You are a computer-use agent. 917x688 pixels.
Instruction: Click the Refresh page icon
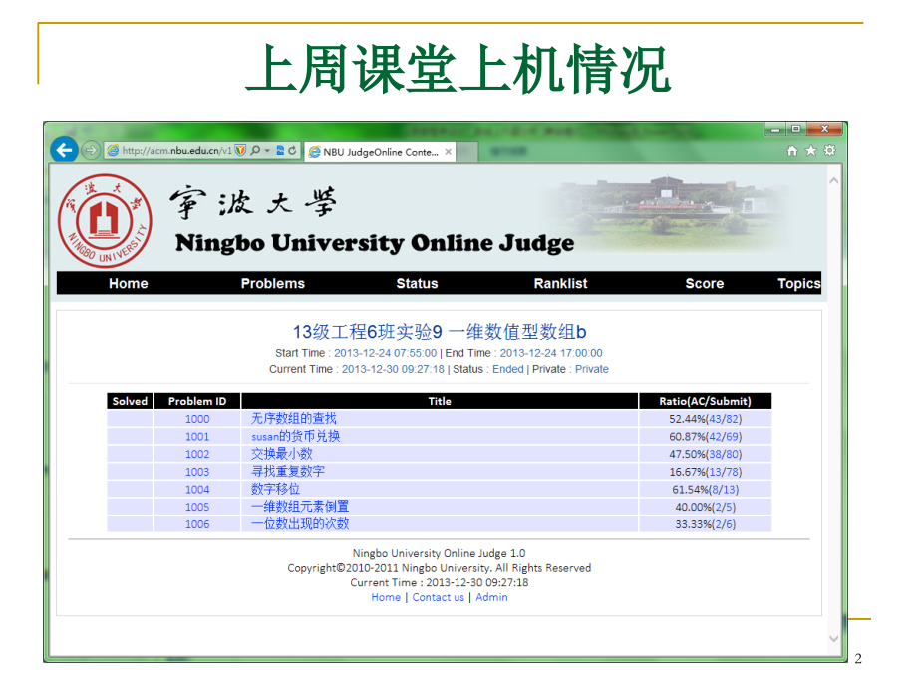click(x=294, y=148)
